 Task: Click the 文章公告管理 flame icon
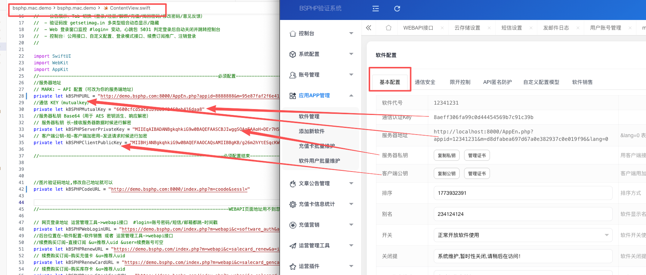tap(292, 184)
